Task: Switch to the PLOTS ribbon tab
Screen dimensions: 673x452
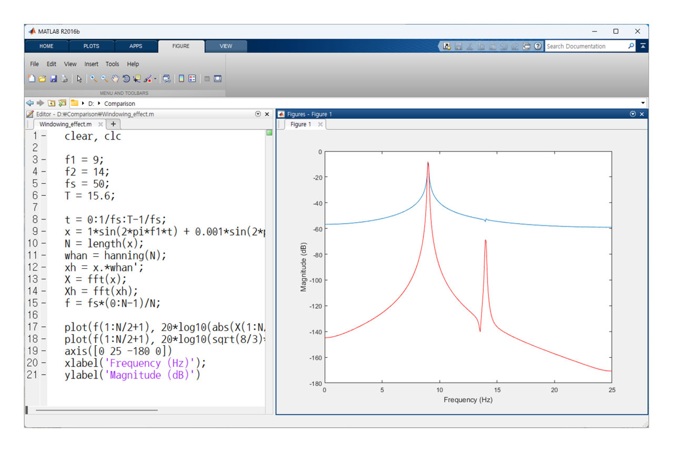Action: [91, 46]
